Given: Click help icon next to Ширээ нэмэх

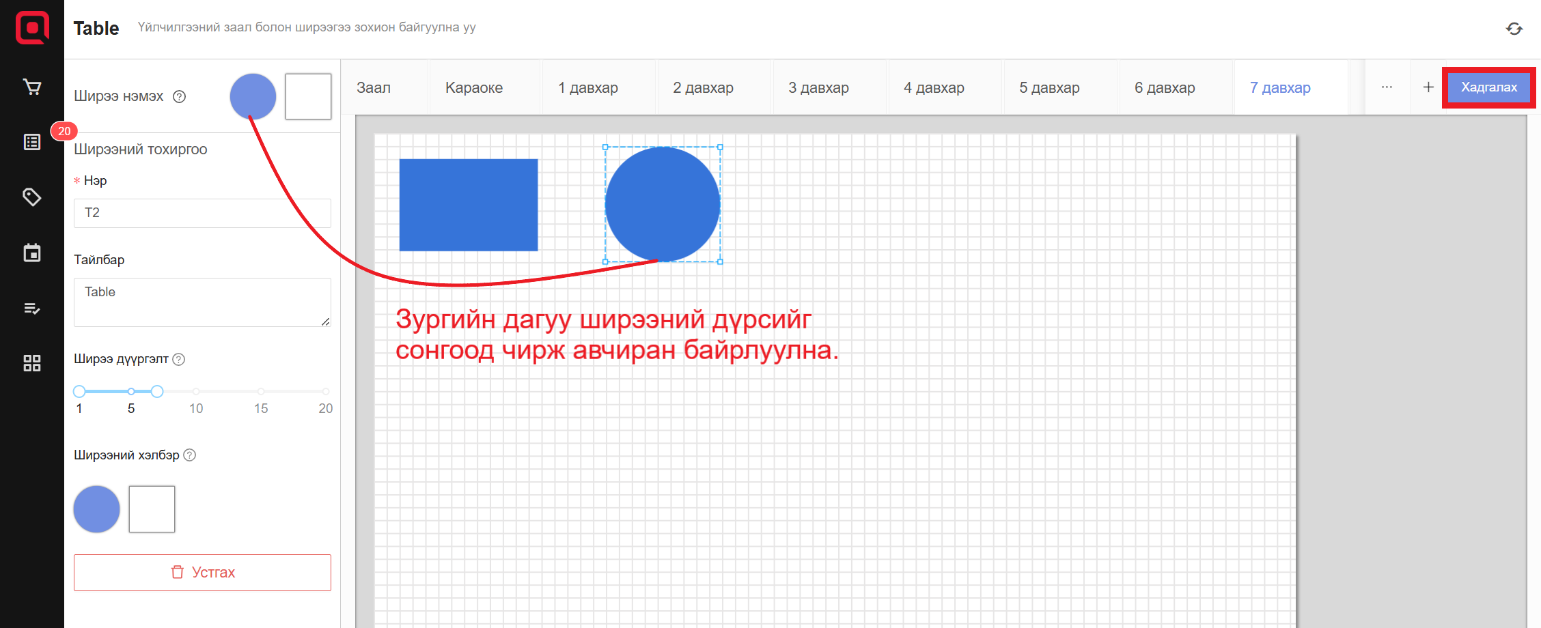Looking at the screenshot, I should point(180,97).
